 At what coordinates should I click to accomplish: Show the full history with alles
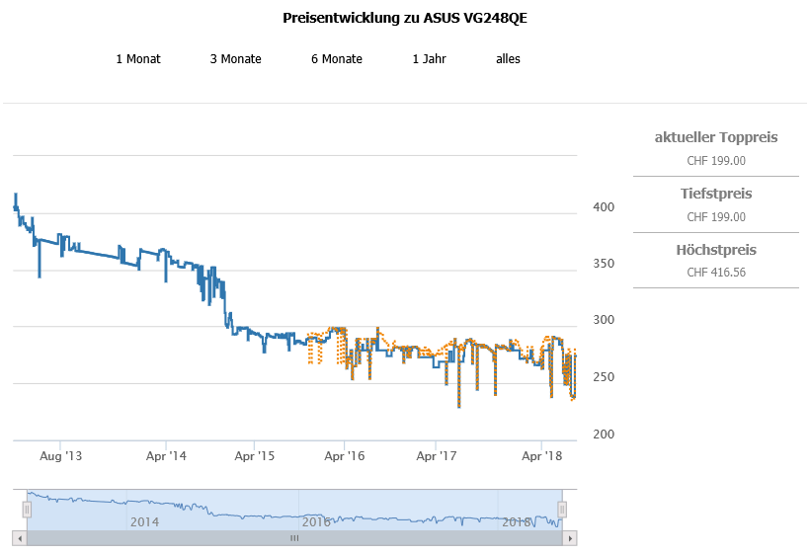pyautogui.click(x=508, y=59)
